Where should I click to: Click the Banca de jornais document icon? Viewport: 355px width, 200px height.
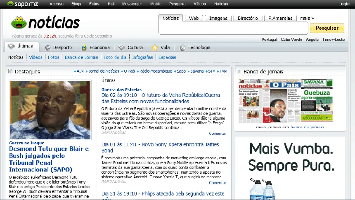[x=239, y=71]
